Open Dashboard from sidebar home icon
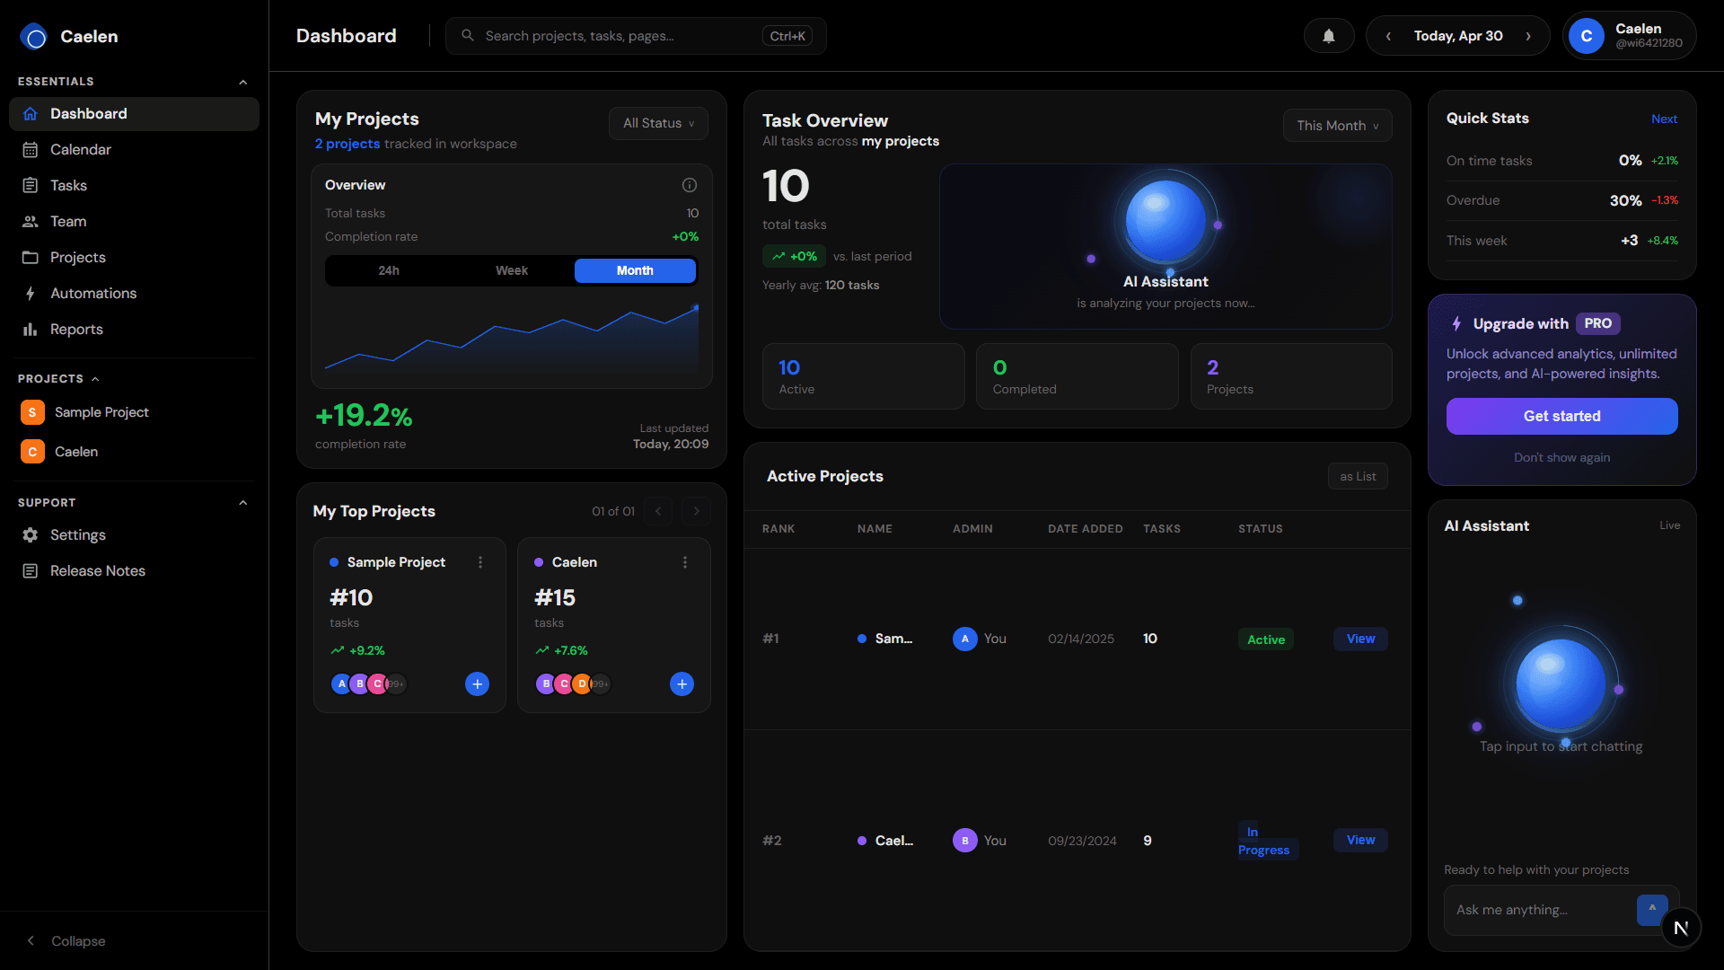This screenshot has height=970, width=1724. (x=31, y=114)
